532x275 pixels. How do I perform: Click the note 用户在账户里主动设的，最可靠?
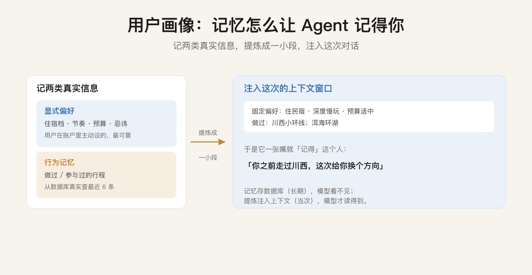[x=88, y=135]
